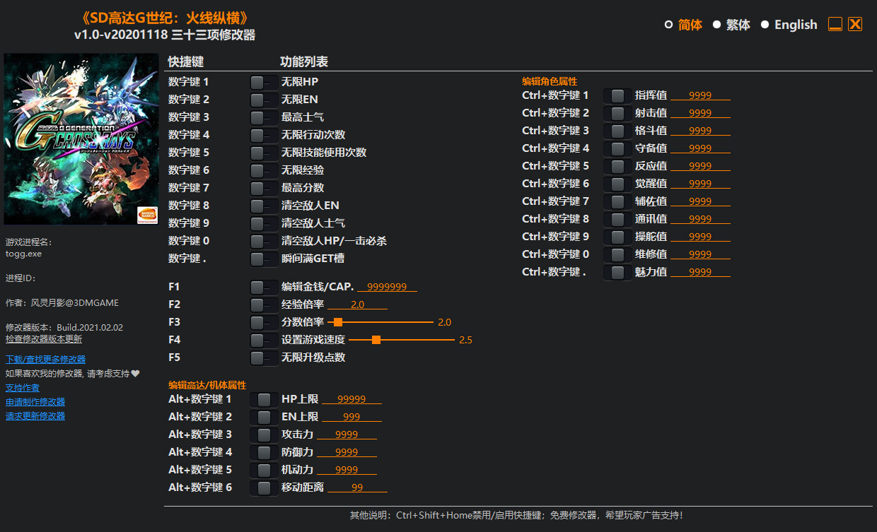Toggle 清空敌人士气 switch

click(264, 223)
